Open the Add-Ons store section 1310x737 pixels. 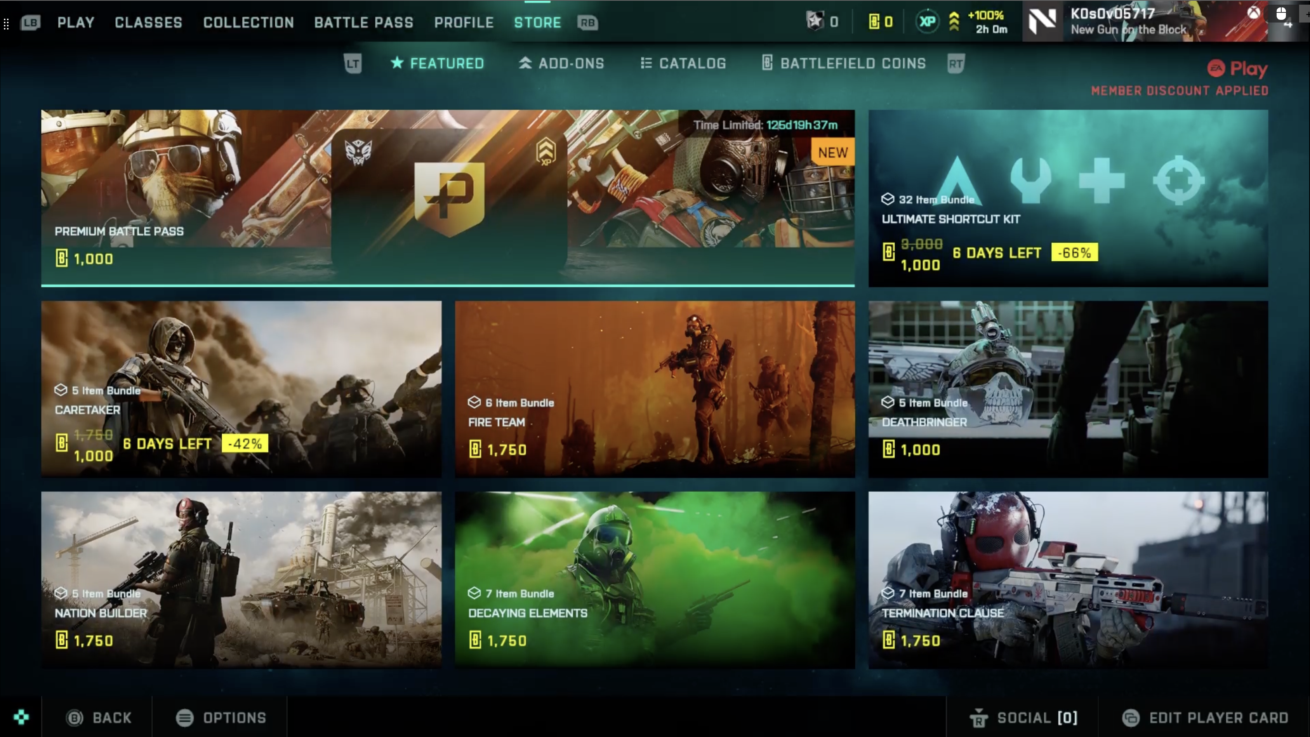click(x=561, y=64)
